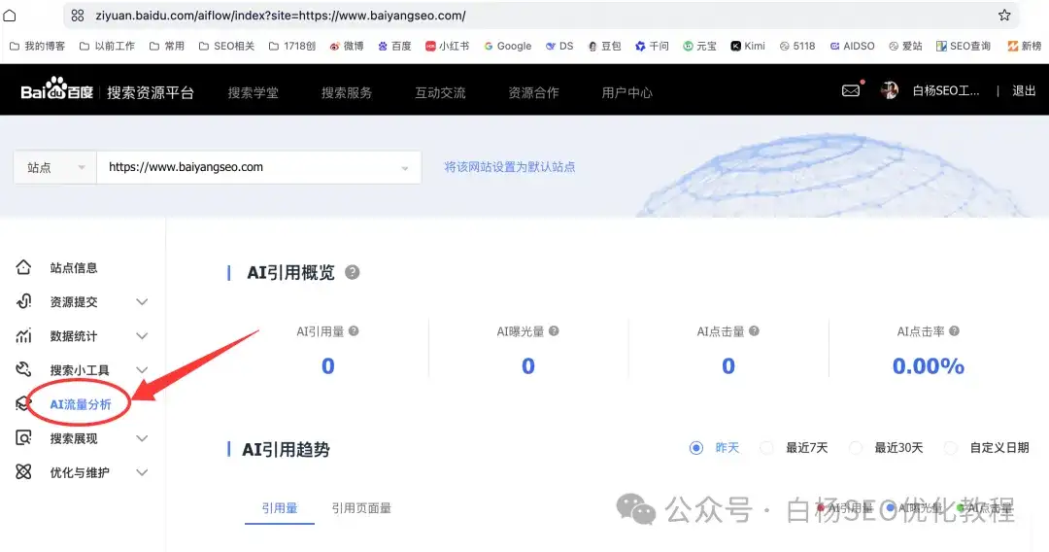Image resolution: width=1049 pixels, height=552 pixels.
Task: Click the help icon beside AI引用概览
Action: coord(352,272)
